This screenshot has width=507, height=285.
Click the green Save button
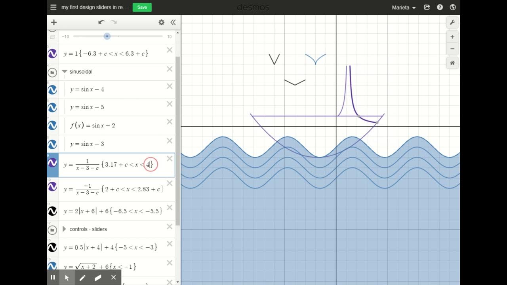point(142,7)
